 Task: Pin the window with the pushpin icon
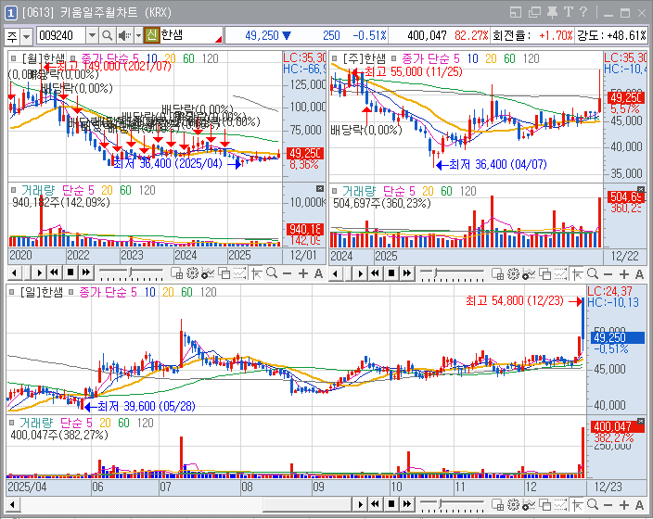click(x=552, y=12)
